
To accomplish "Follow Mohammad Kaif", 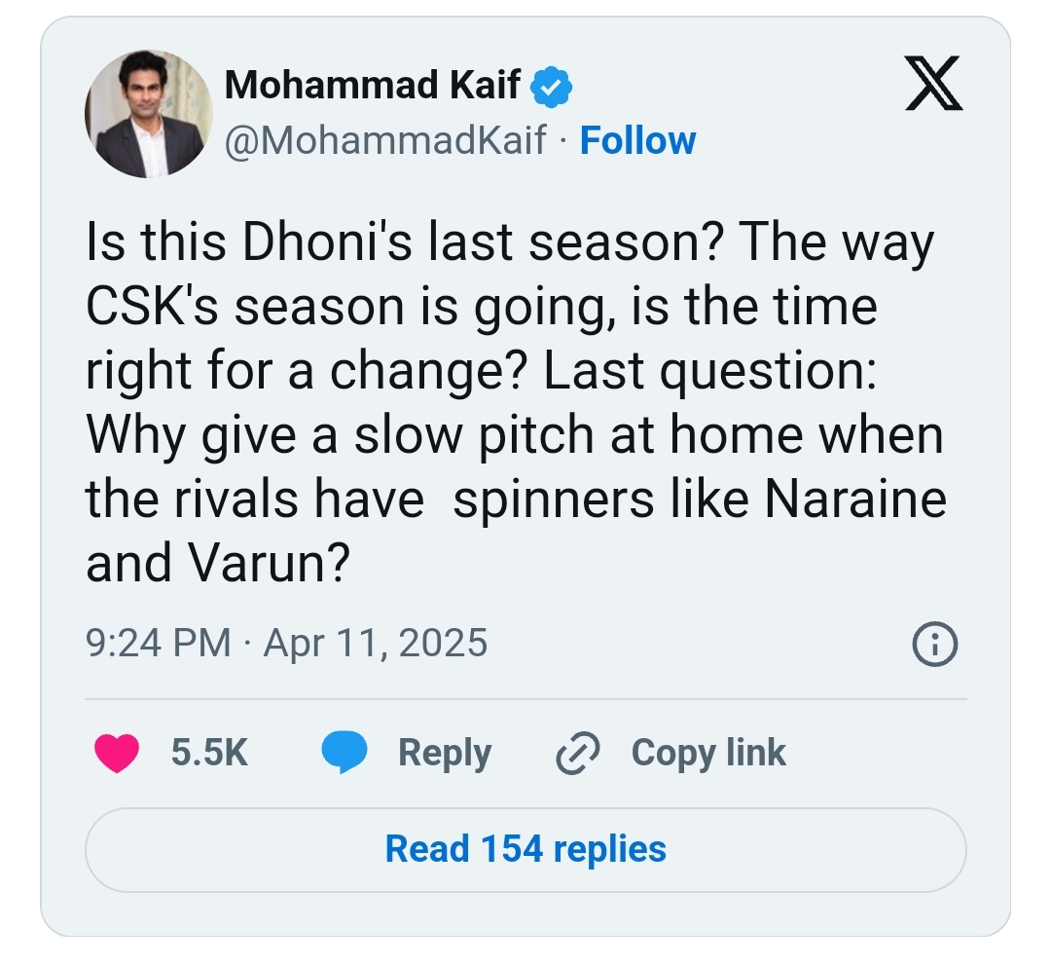I will click(x=637, y=141).
